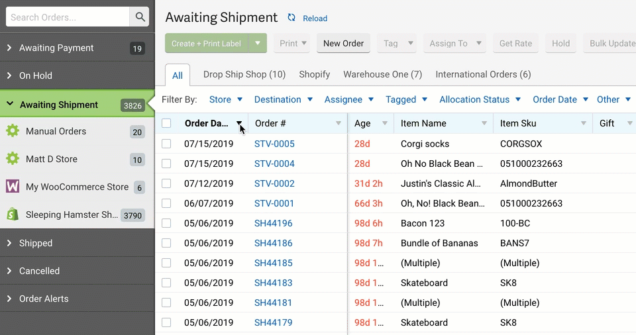The height and width of the screenshot is (335, 636).
Task: Switch to the Warehouse One tab
Action: click(x=382, y=74)
